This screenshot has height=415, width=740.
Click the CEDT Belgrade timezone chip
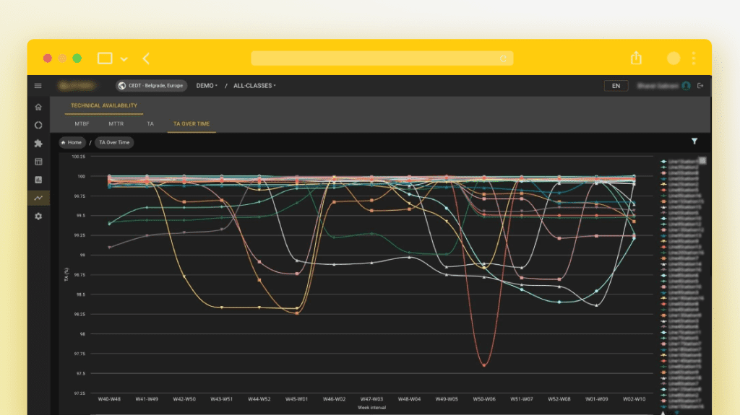[151, 86]
